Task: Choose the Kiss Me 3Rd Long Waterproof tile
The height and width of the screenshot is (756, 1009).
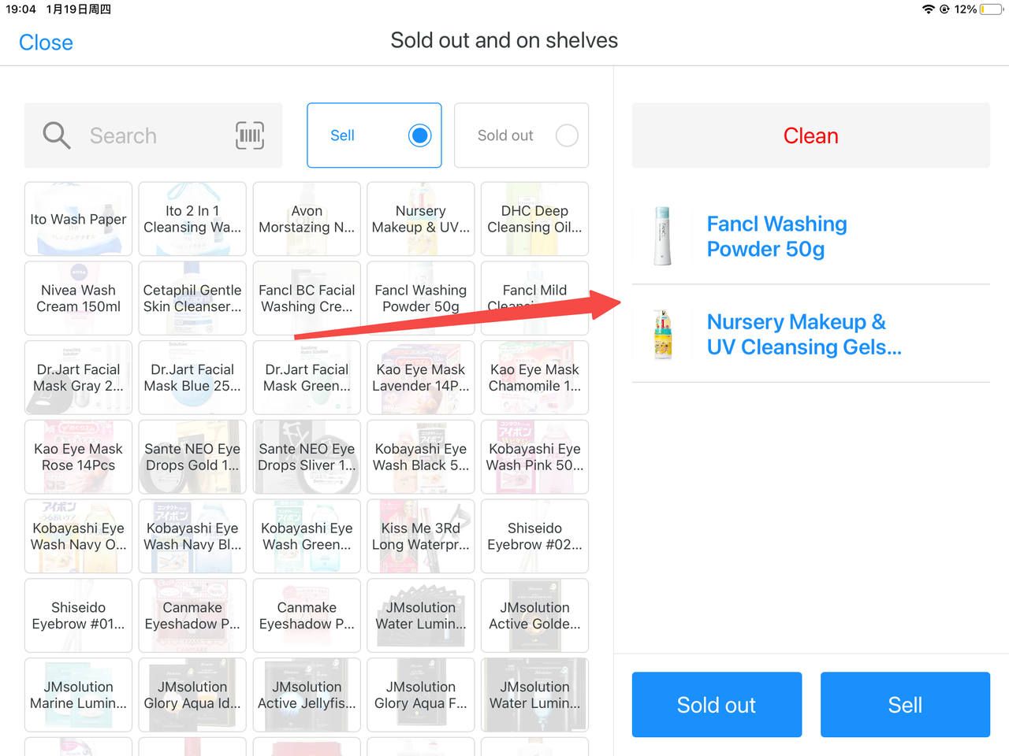Action: click(x=421, y=536)
